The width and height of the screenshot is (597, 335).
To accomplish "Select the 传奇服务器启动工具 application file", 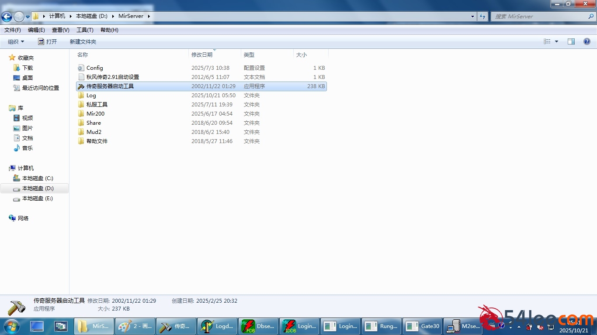I will tap(110, 86).
